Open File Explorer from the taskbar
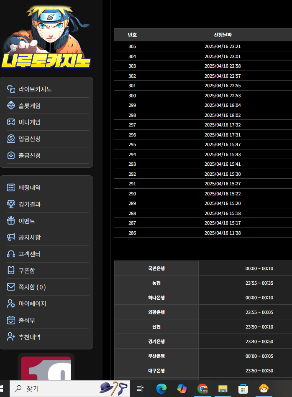The image size is (292, 397). click(x=223, y=389)
